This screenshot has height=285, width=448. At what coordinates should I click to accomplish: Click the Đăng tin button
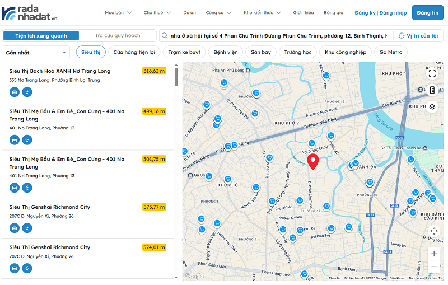428,12
